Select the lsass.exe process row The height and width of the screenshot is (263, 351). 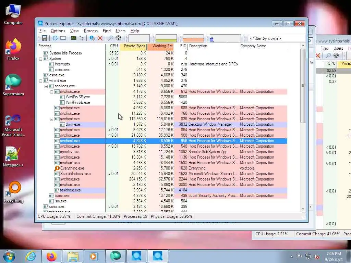tap(162, 196)
